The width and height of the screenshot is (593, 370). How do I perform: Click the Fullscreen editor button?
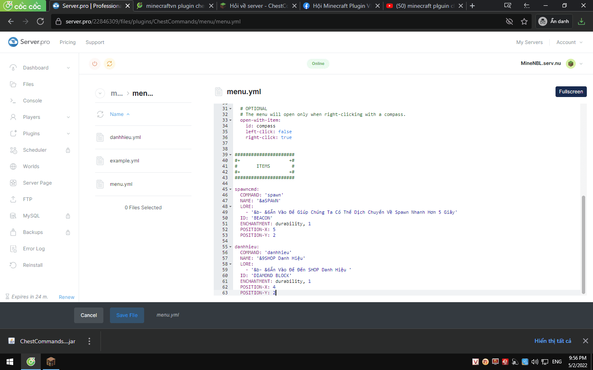coord(571,92)
